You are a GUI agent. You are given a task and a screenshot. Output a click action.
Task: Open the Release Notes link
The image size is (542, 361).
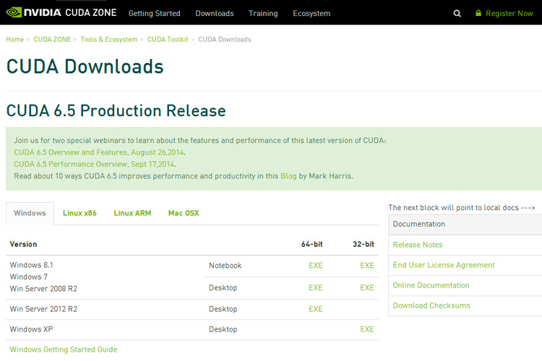pos(418,245)
